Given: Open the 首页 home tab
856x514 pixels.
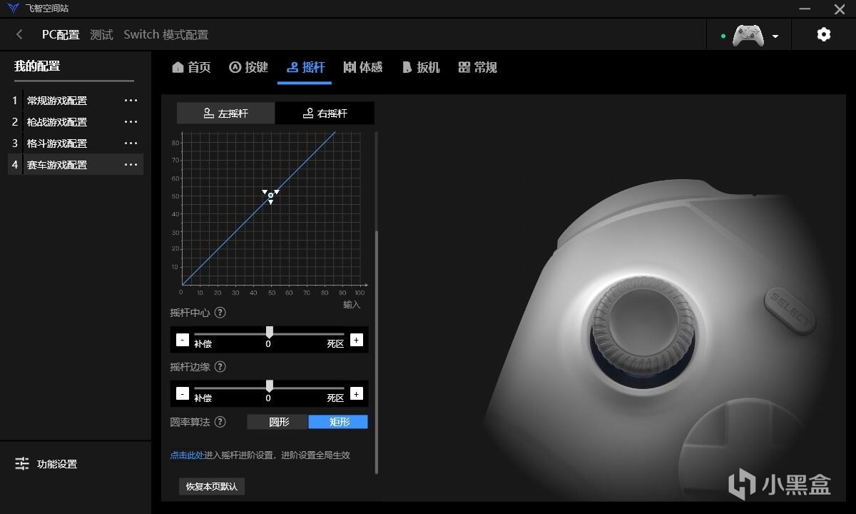Looking at the screenshot, I should 191,67.
